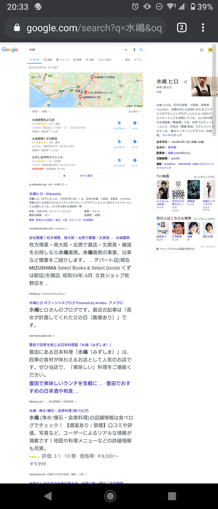Expand the 時間 filter dropdown
Screen dimensions: 218x509
pos(45,111)
